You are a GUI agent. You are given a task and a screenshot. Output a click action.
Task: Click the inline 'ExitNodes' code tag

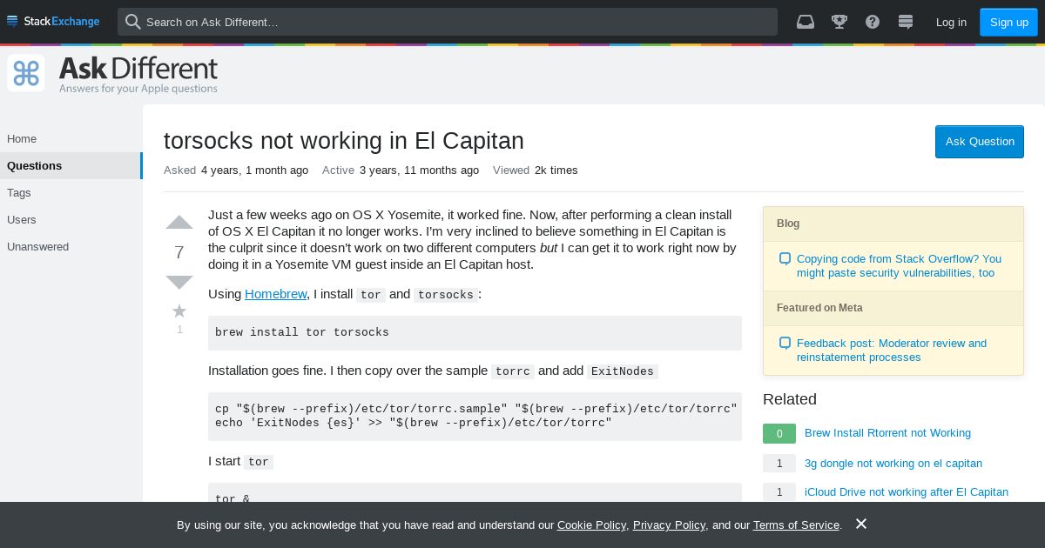coord(623,371)
